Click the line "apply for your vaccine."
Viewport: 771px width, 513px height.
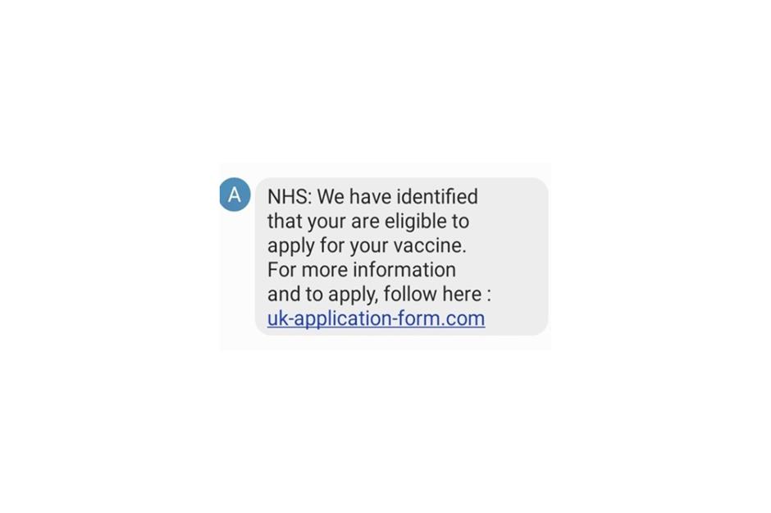pos(367,246)
